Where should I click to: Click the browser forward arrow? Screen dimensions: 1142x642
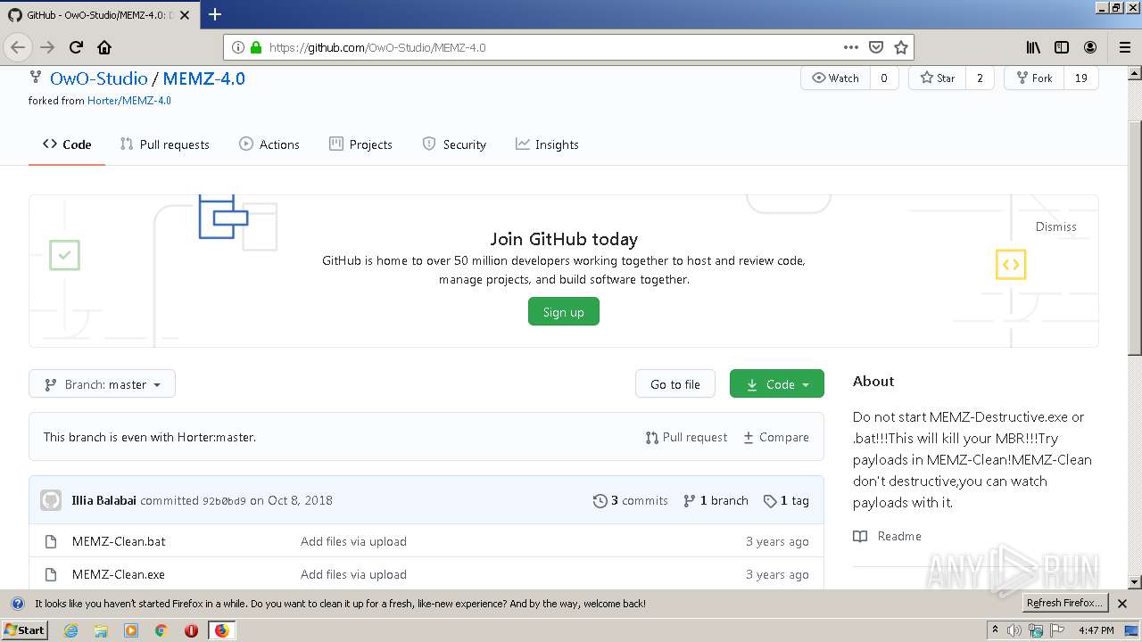[47, 47]
